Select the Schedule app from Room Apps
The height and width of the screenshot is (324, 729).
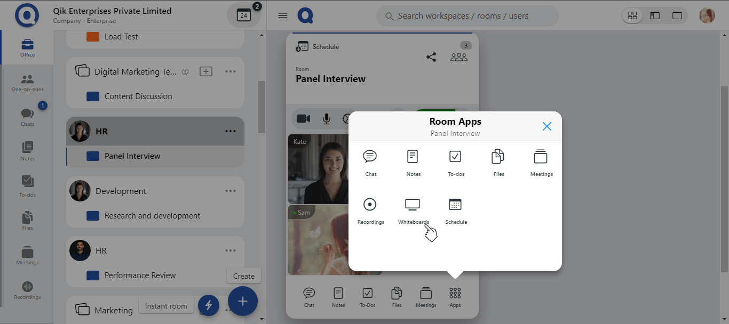point(456,209)
